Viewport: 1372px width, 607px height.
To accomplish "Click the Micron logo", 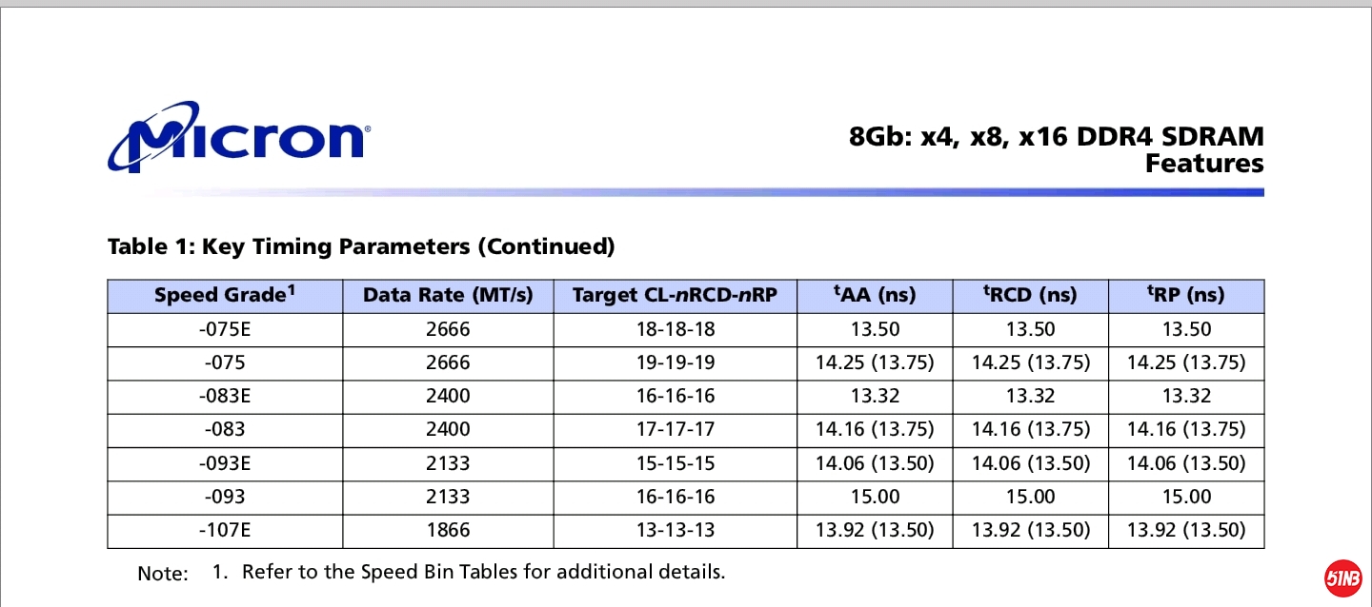I will point(237,137).
